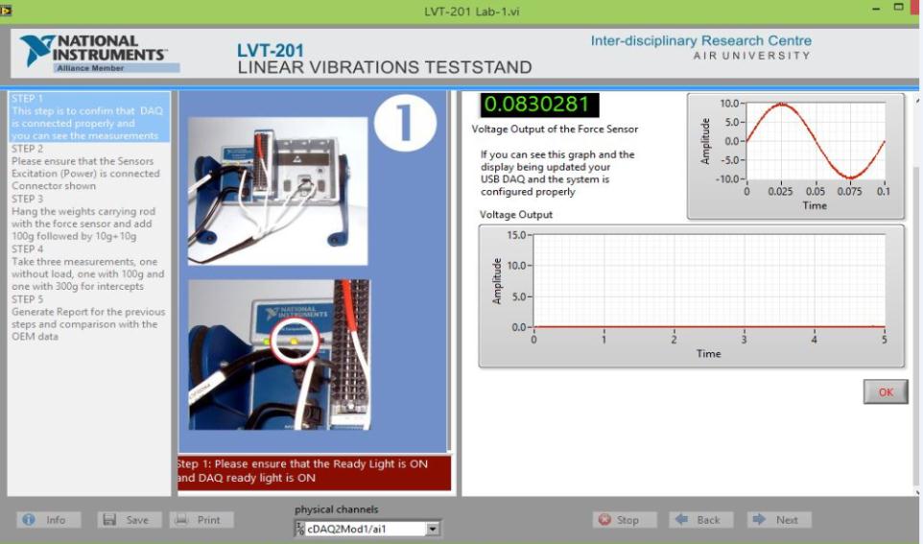The height and width of the screenshot is (544, 923).
Task: Click the I/O channel icon beside cDAQ2Mod1/ai1
Action: [x=300, y=529]
